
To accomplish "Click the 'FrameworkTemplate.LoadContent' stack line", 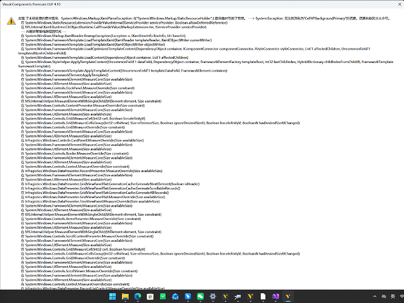I will [104, 58].
